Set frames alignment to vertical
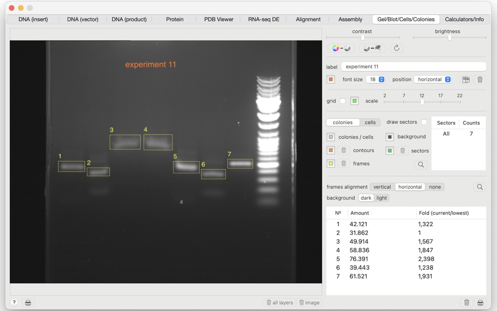The height and width of the screenshot is (311, 497). (x=382, y=187)
